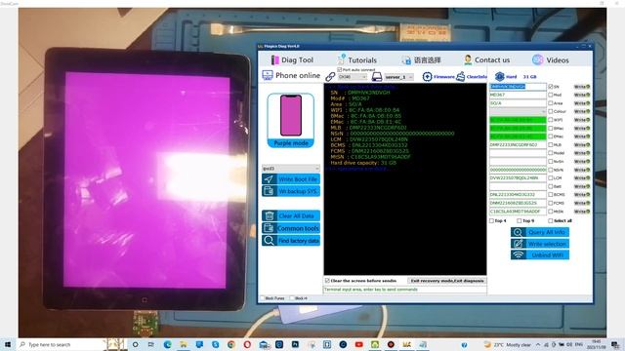625x351 pixels.
Task: Open the Diag Tool tab
Action: click(293, 60)
